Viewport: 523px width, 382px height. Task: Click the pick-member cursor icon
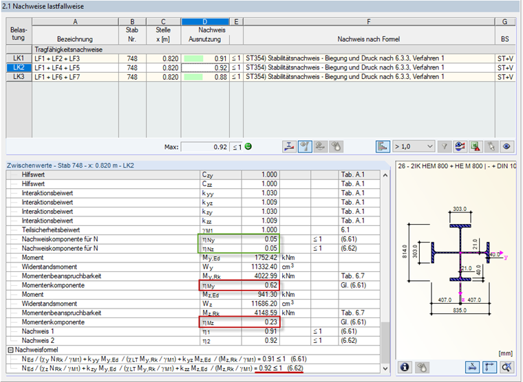[491, 146]
